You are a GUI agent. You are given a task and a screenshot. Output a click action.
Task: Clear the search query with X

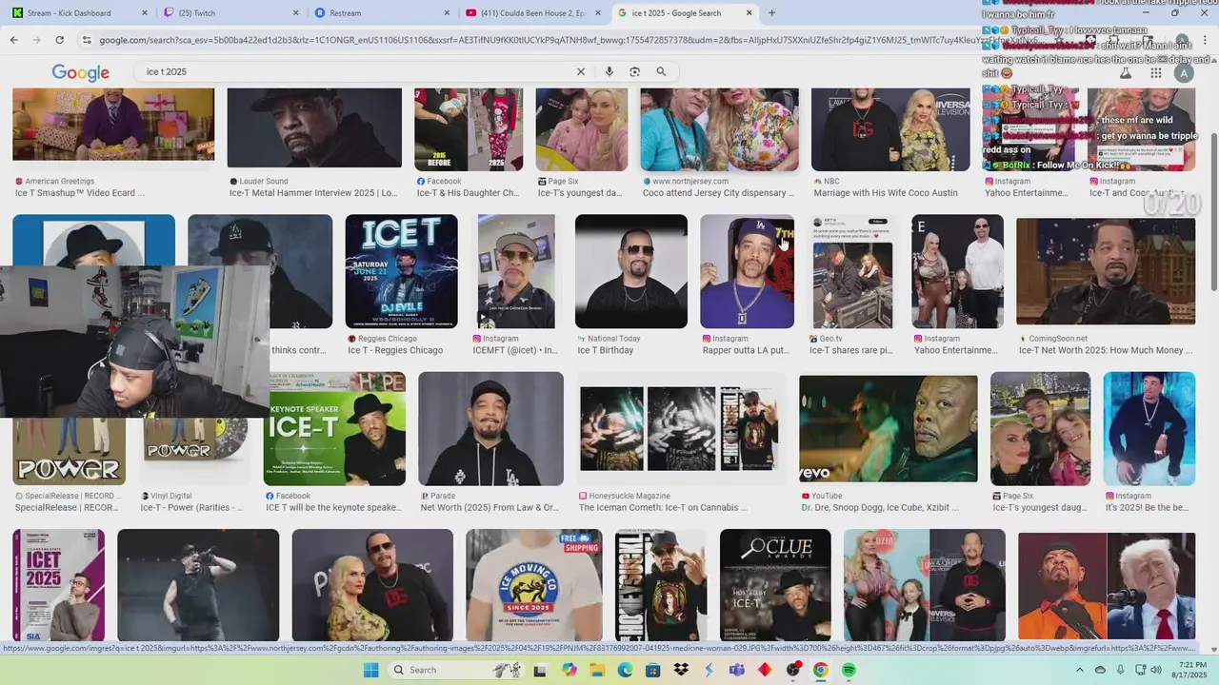(580, 71)
